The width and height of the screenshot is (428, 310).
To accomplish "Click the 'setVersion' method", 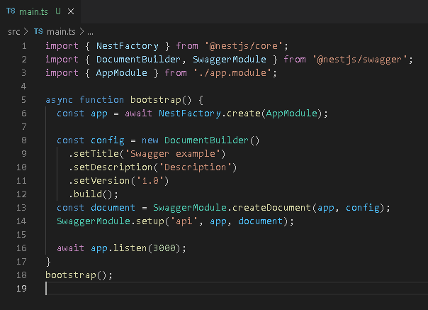I will tap(102, 180).
